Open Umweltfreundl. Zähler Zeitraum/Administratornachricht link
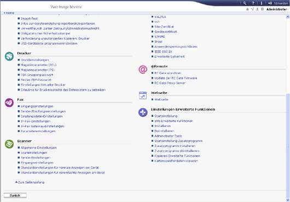 [60, 28]
